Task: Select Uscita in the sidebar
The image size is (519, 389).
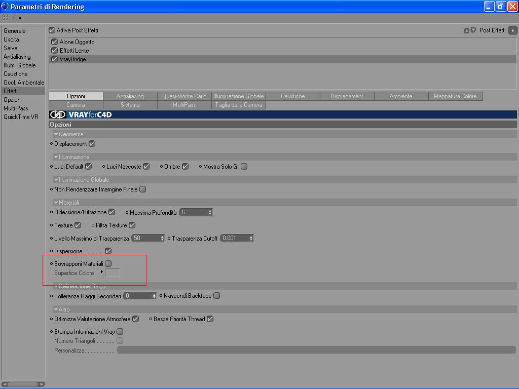Action: click(x=23, y=40)
